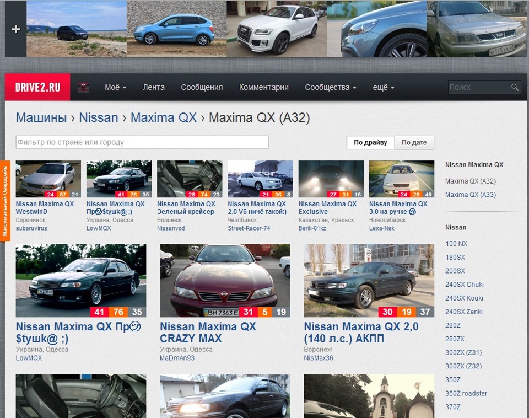529x418 pixels.
Task: Open the 370Z model link
Action: coord(453,407)
